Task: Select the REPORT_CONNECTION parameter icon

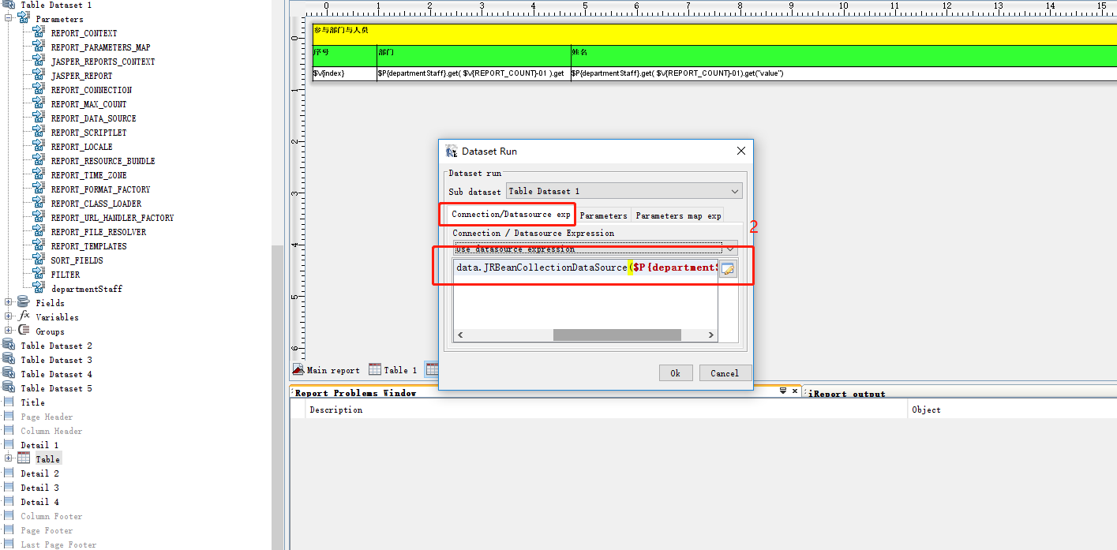Action: (38, 90)
